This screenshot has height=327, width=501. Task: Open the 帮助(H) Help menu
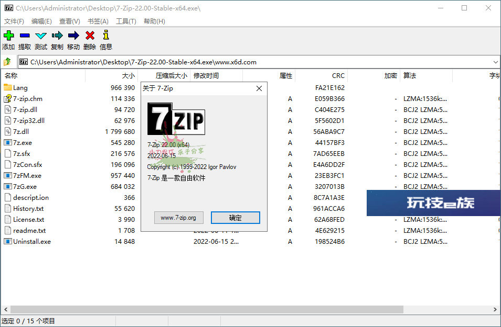[x=154, y=21]
